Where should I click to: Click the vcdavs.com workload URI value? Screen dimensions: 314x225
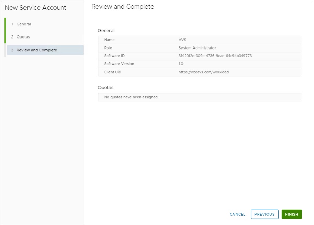click(203, 72)
